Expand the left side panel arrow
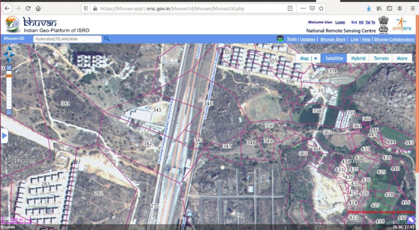 [4, 136]
